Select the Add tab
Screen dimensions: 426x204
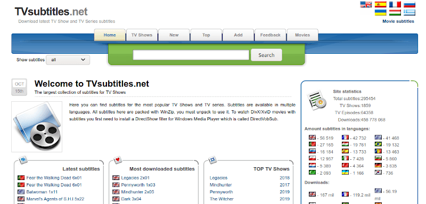coord(238,35)
